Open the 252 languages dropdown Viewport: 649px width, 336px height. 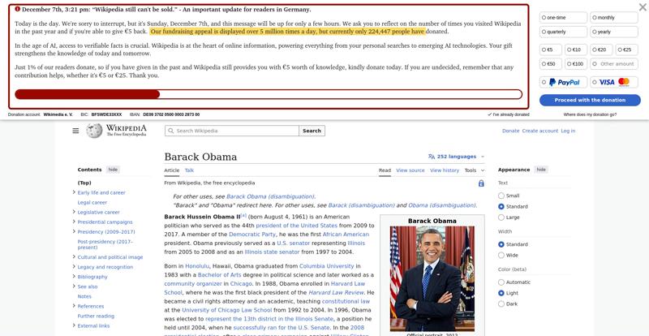pos(456,157)
